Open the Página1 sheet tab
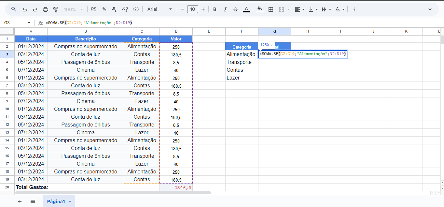 point(56,201)
